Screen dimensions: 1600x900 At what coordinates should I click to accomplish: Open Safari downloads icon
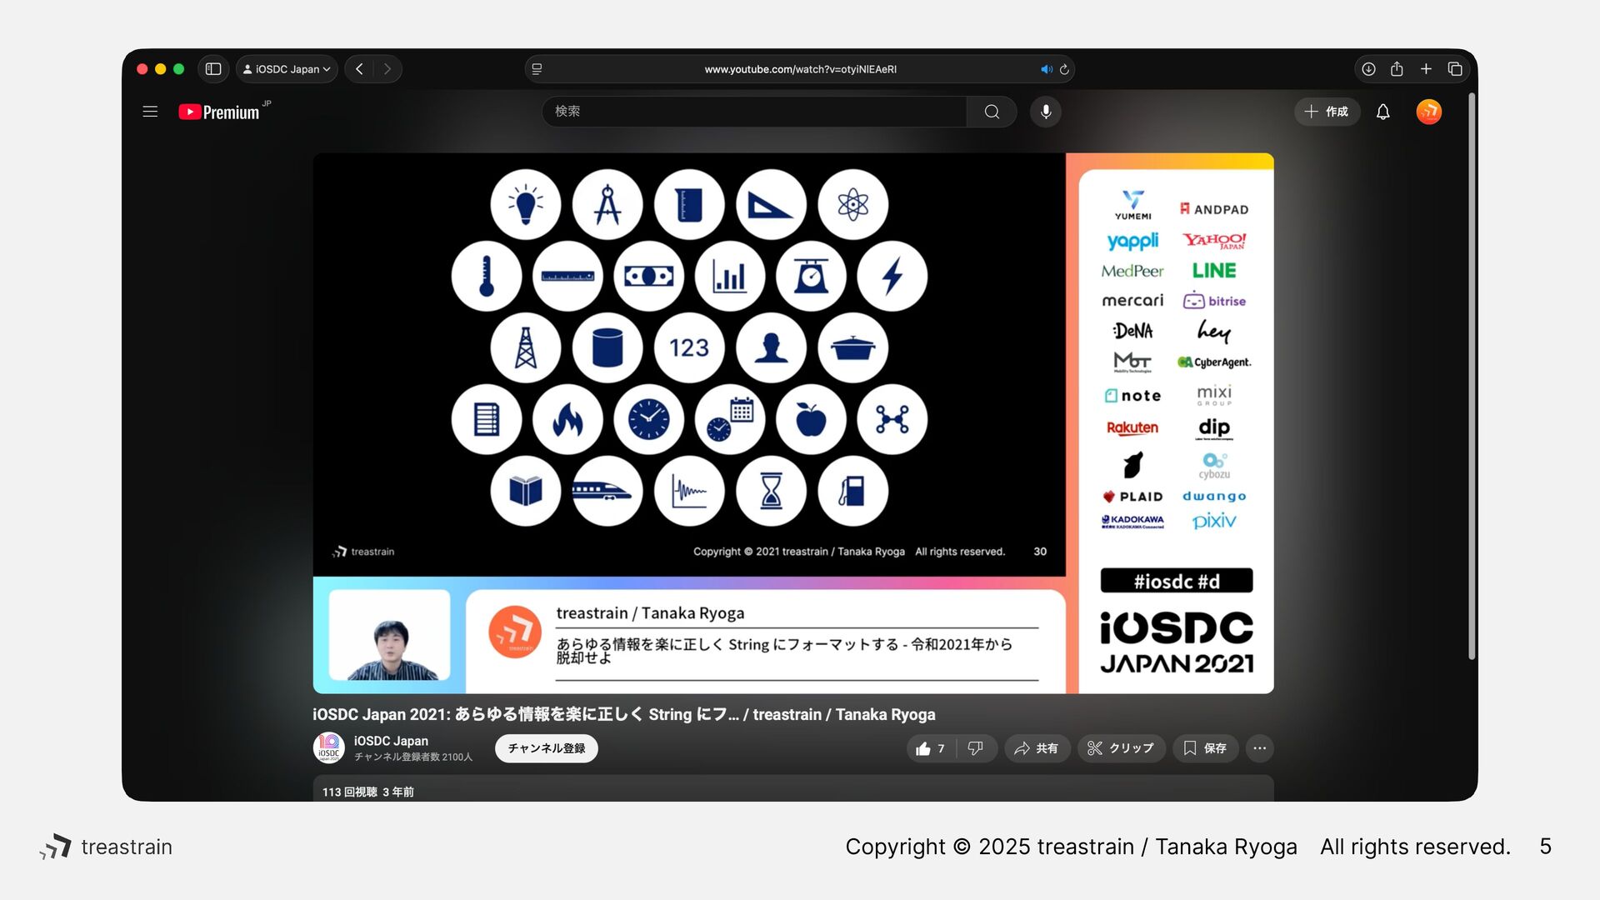[1368, 69]
